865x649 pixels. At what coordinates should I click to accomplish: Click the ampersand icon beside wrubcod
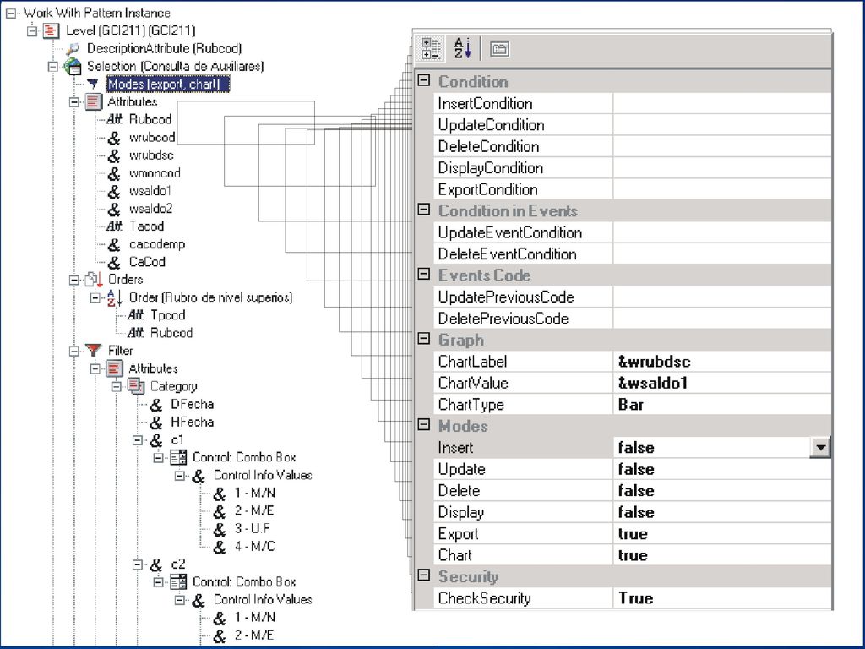[114, 138]
